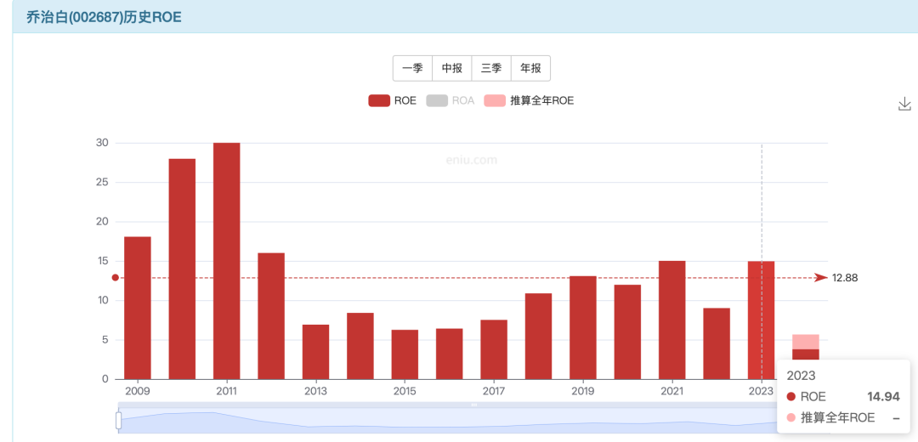The width and height of the screenshot is (918, 442).
Task: Click the small grip handle above the zoom slider
Action: click(474, 405)
